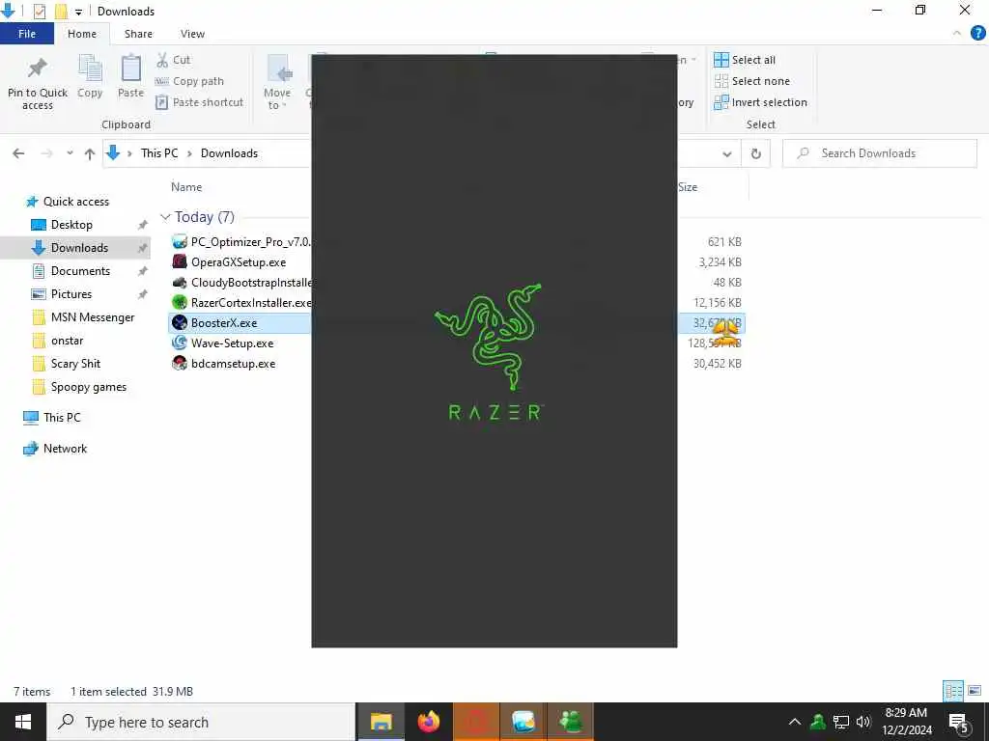Open Documents in navigation pane
The height and width of the screenshot is (741, 989).
coord(80,271)
